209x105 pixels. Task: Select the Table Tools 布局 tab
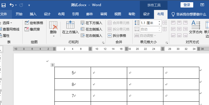(x=161, y=14)
